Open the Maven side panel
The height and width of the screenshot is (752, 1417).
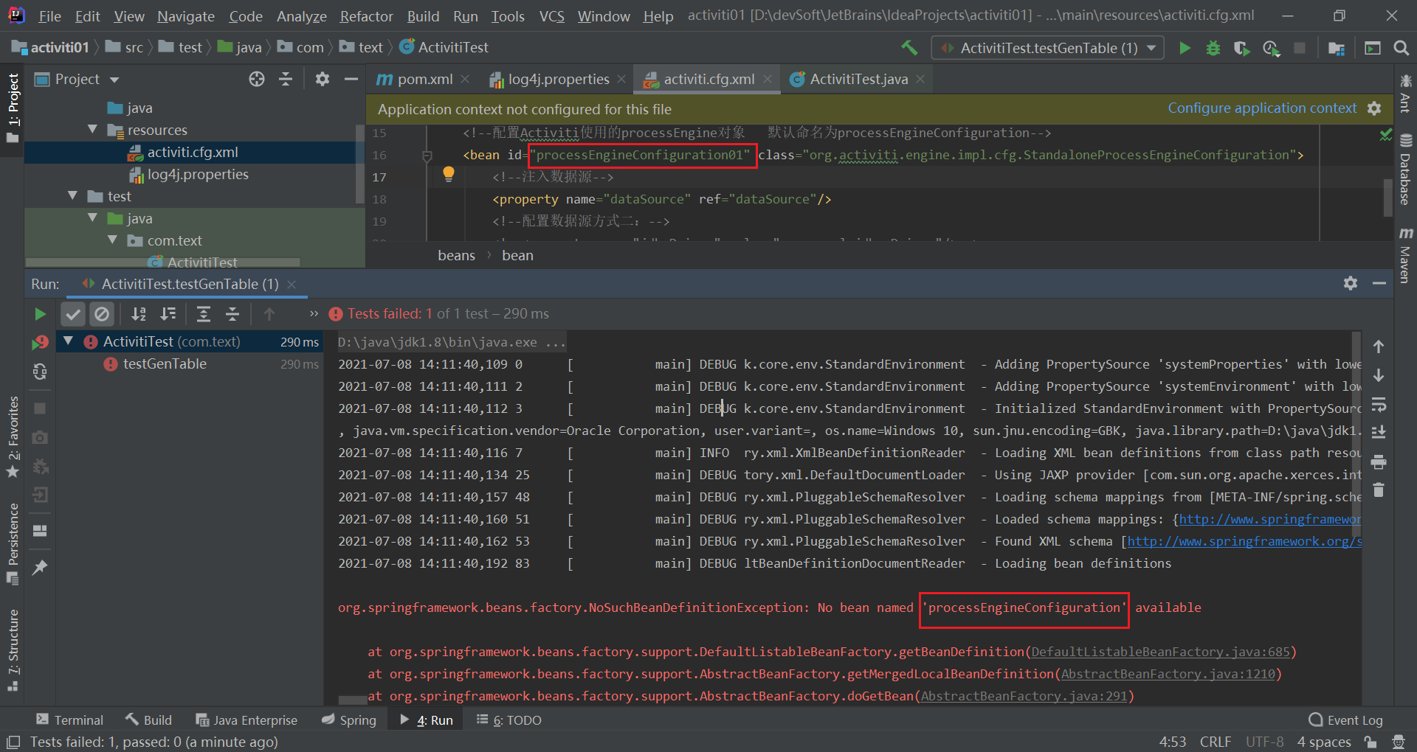[1405, 255]
